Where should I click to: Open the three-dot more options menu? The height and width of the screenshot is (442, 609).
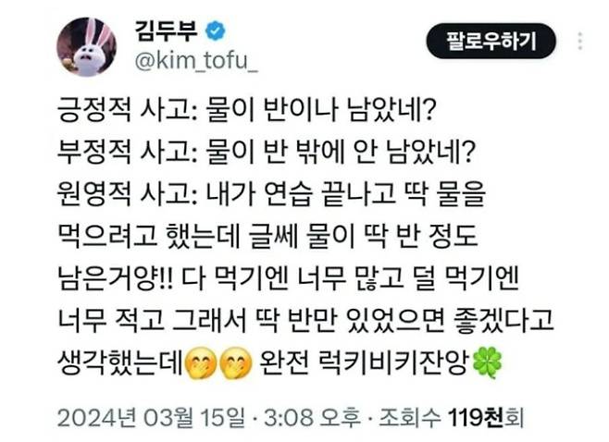pos(580,41)
